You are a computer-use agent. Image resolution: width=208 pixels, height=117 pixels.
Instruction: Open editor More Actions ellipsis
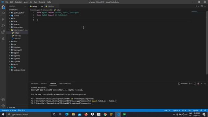(x=205, y=6)
